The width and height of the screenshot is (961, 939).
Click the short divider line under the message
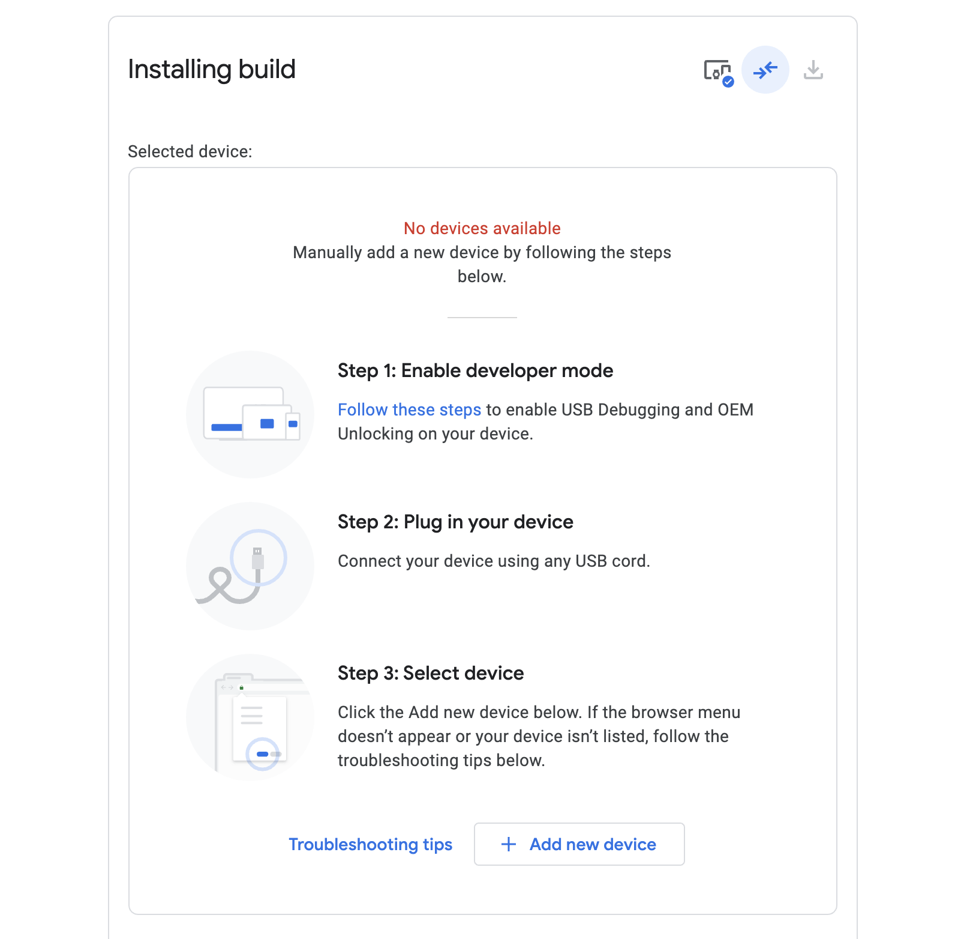tap(482, 317)
